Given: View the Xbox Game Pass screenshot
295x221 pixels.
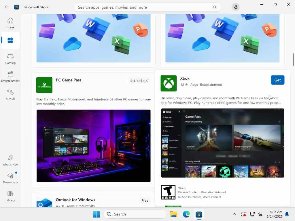Looking at the screenshot, I should (223, 143).
